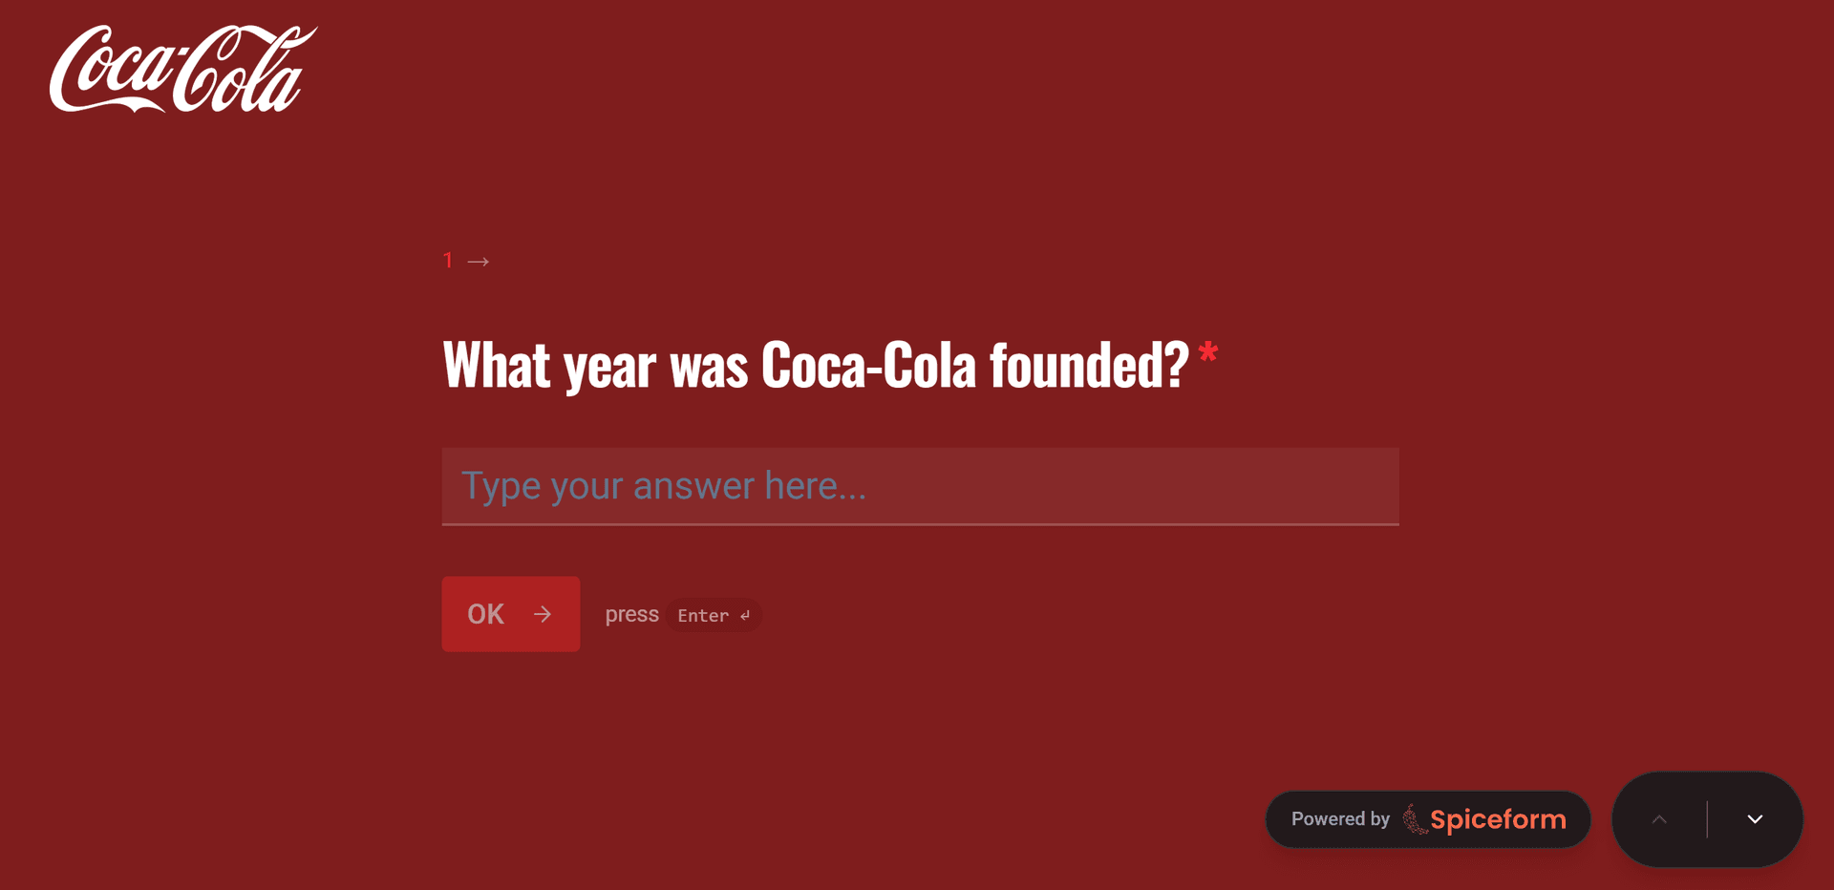The image size is (1834, 890).
Task: Click the arrow next to question number 1
Action: [x=479, y=262]
